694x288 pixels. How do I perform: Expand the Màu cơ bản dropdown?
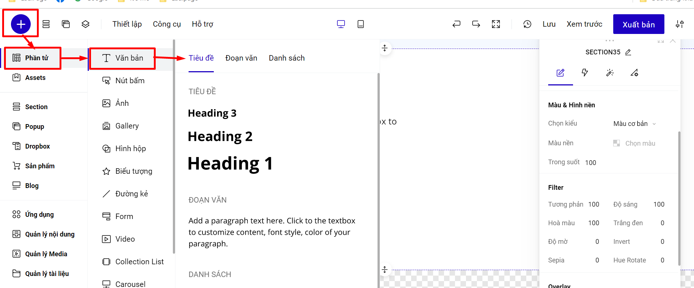click(x=634, y=124)
